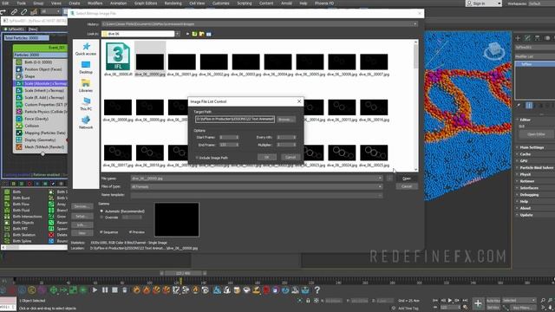The height and width of the screenshot is (312, 555).
Task: Open the Look in folder dropdown
Action: tap(178, 34)
